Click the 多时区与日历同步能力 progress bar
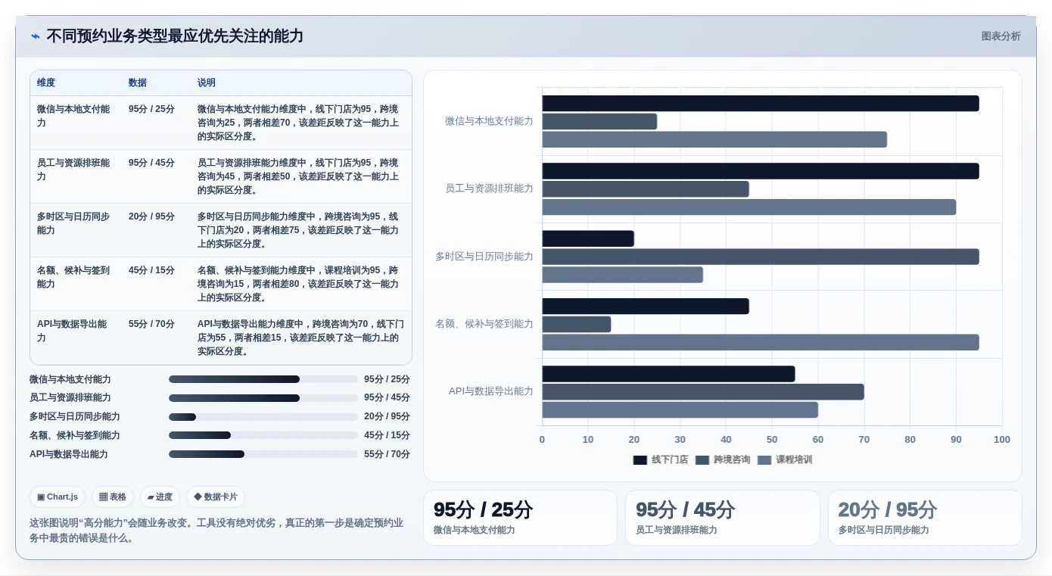The width and height of the screenshot is (1052, 576). 263,417
